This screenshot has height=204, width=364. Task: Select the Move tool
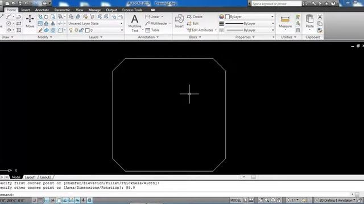(x=30, y=21)
